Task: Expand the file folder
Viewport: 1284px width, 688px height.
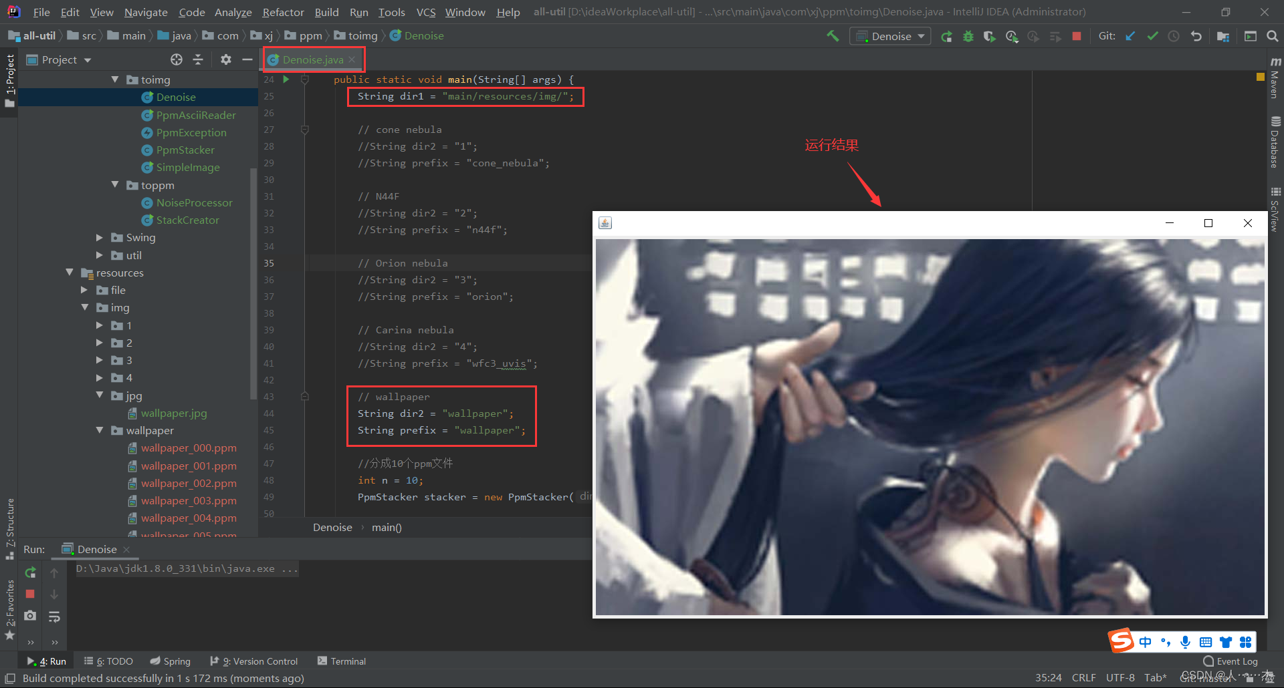Action: coord(84,290)
